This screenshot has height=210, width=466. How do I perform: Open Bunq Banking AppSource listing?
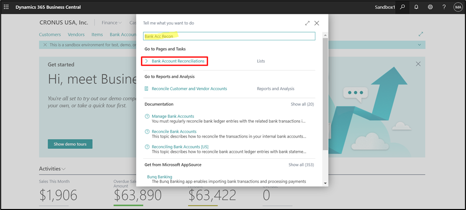coord(159,177)
